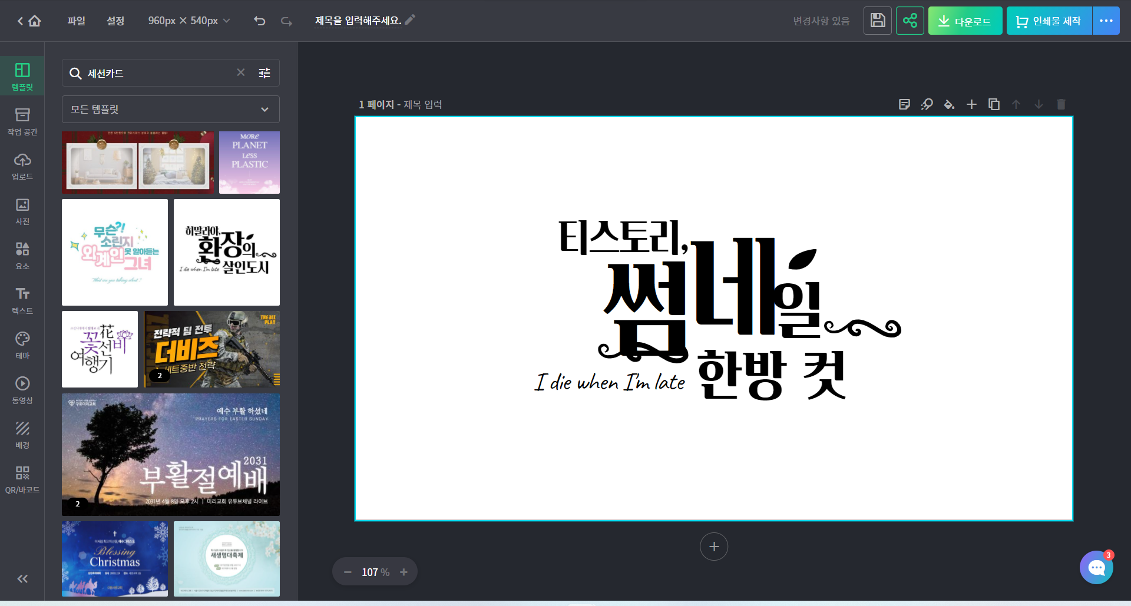Select the I die when I'm late text
Screen dimensions: 1131x606
[x=610, y=382]
